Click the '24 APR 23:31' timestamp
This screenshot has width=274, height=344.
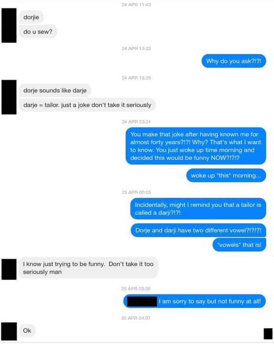pyautogui.click(x=136, y=122)
